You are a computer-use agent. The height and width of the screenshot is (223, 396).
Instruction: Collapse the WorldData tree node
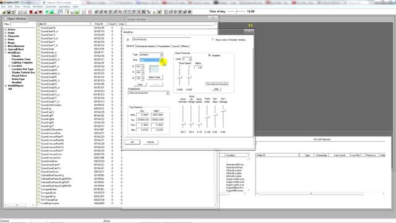coord(6,53)
